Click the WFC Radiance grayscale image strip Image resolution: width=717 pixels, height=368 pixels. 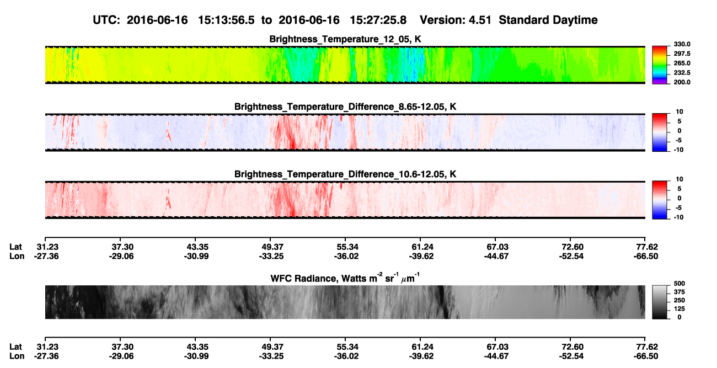[x=345, y=302]
